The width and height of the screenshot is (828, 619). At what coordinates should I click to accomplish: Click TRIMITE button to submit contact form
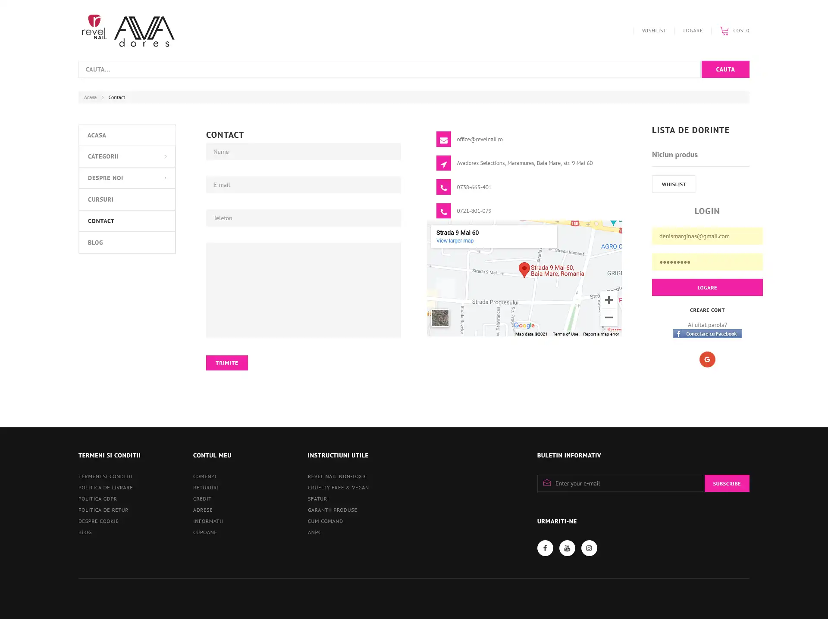tap(226, 363)
